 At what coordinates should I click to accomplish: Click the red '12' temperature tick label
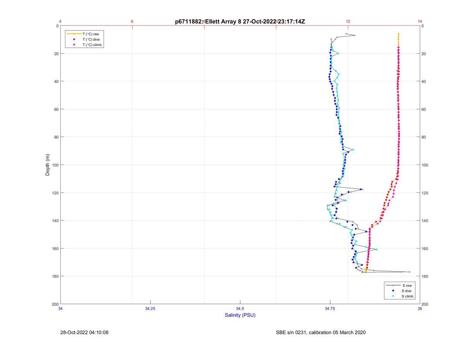click(348, 21)
